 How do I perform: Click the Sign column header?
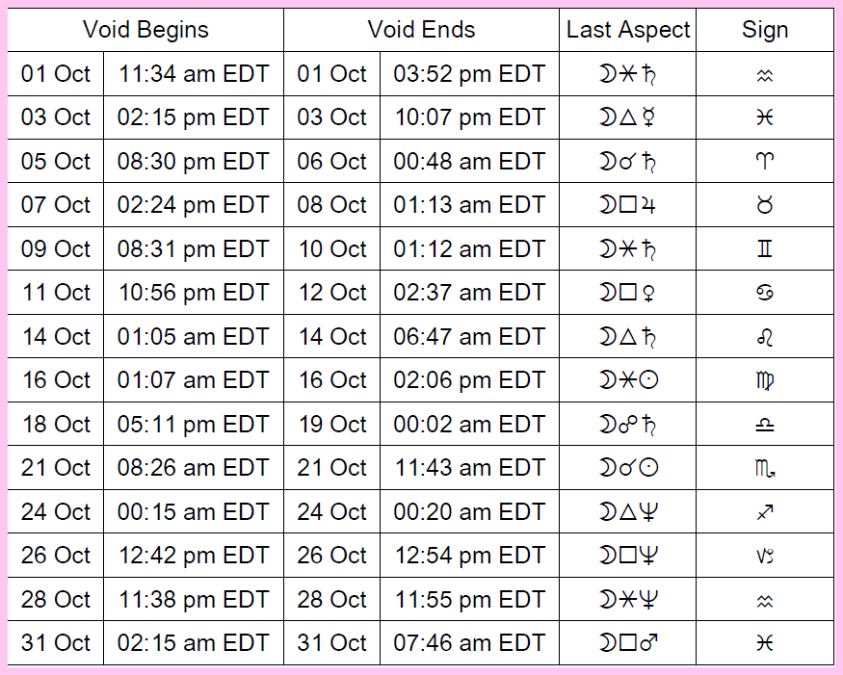pos(765,30)
